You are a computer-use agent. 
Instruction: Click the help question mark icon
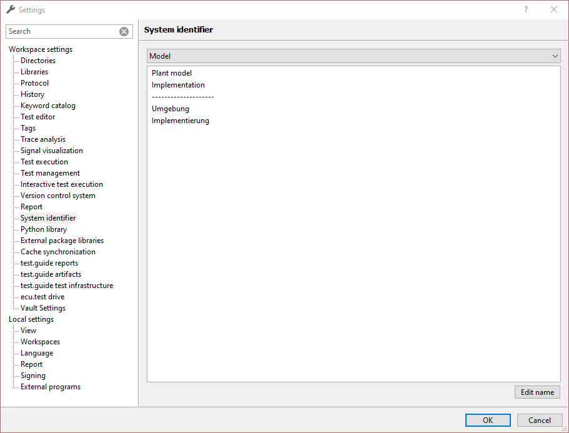click(526, 10)
